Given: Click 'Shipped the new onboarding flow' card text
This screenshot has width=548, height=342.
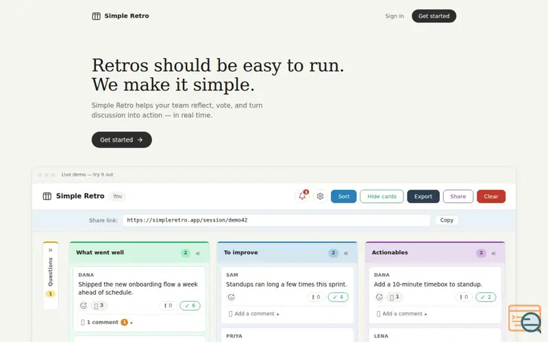Looking at the screenshot, I should (138, 288).
